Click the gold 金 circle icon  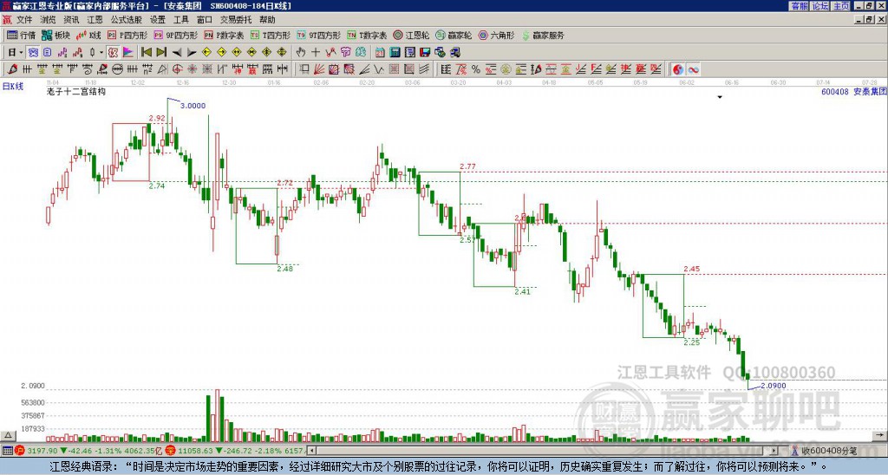coord(506,69)
